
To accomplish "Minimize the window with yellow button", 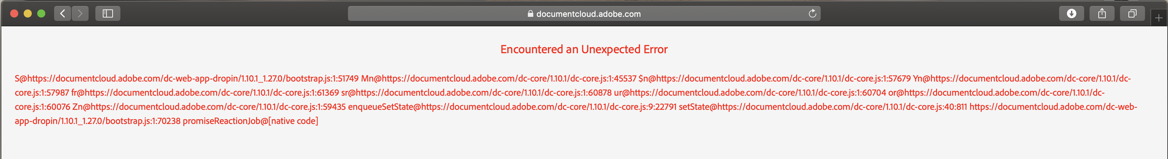I will [x=28, y=13].
